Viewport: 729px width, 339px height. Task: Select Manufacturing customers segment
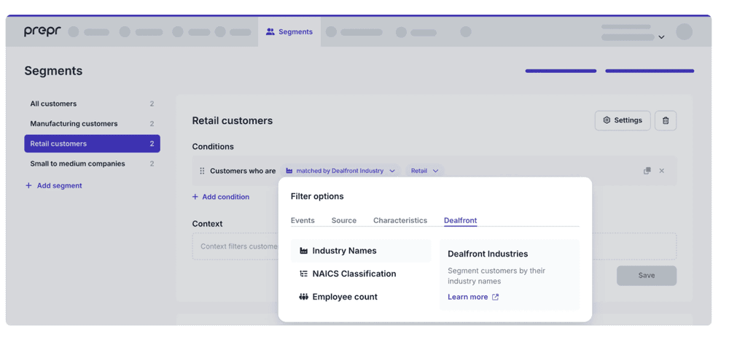coord(92,124)
